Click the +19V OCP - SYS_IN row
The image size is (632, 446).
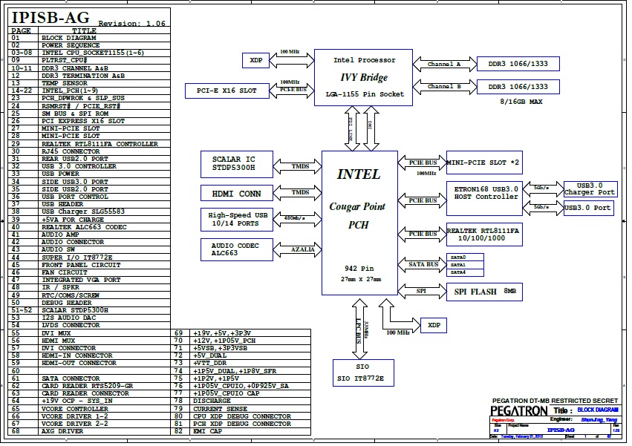click(x=89, y=401)
